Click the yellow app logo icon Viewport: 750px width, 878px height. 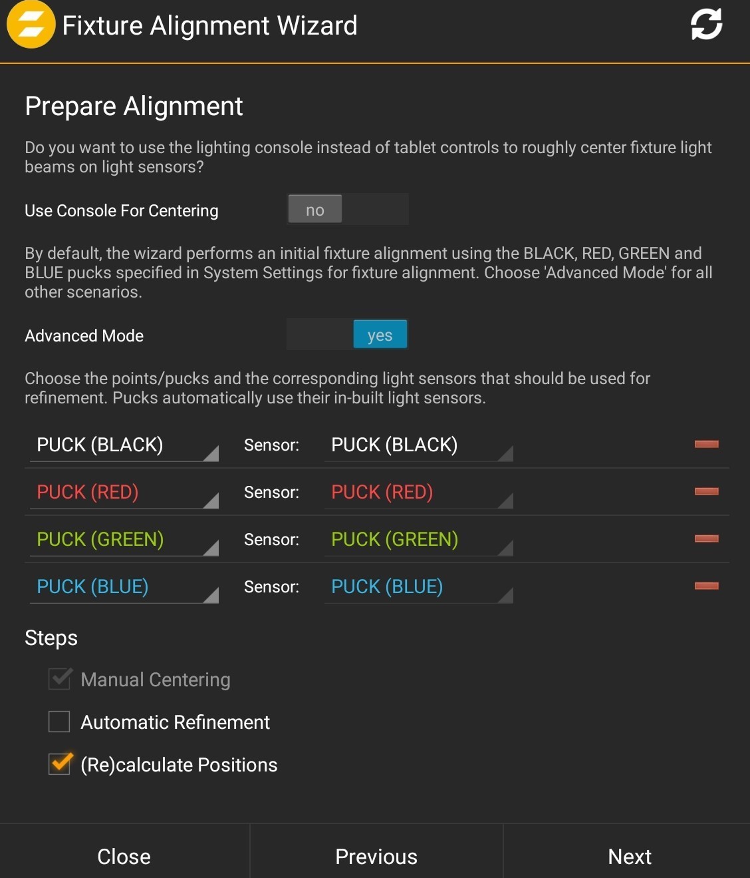tap(31, 25)
